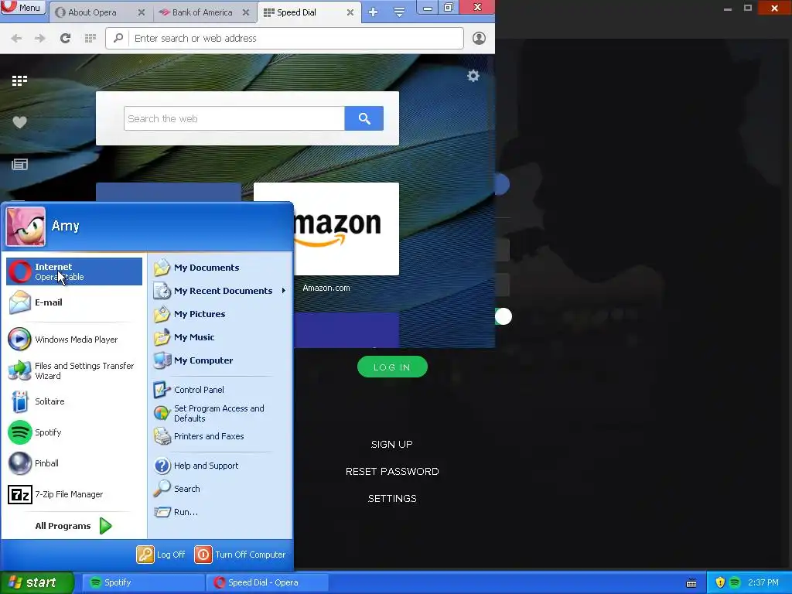Open the Opera account profile icon
Viewport: 792px width, 594px height.
pyautogui.click(x=479, y=39)
